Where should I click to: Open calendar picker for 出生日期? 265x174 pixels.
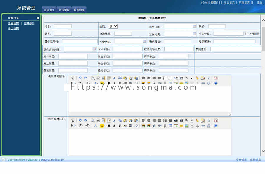194,26
